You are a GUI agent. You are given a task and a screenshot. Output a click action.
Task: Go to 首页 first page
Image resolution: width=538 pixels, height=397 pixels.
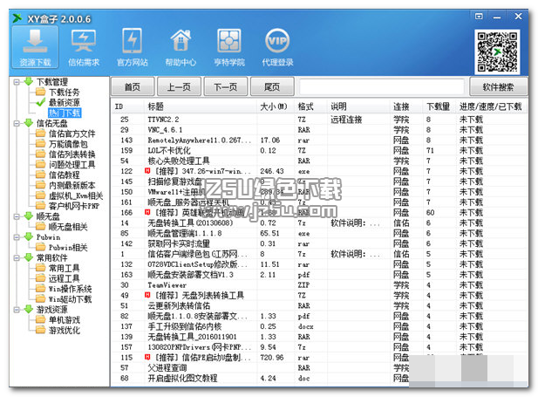click(133, 86)
